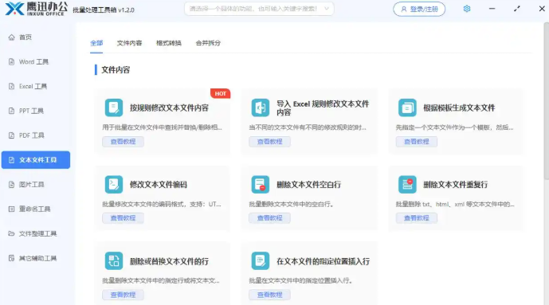Viewport: 549px width, 305px height.
Task: Click the Excel 工具 sidebar icon
Action: tap(12, 86)
